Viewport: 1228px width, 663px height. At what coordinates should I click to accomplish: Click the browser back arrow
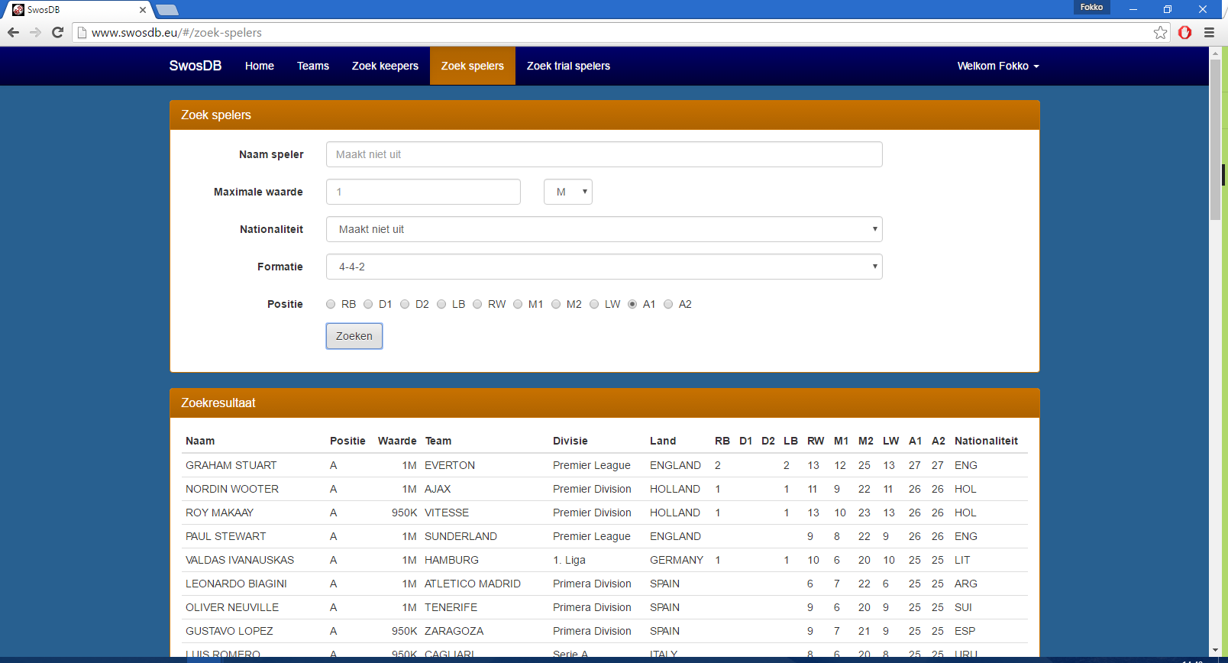[x=13, y=32]
